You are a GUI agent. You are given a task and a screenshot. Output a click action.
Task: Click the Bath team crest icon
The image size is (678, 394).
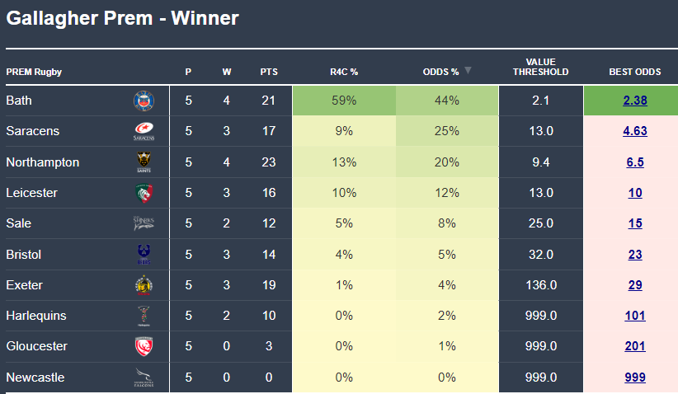(144, 101)
